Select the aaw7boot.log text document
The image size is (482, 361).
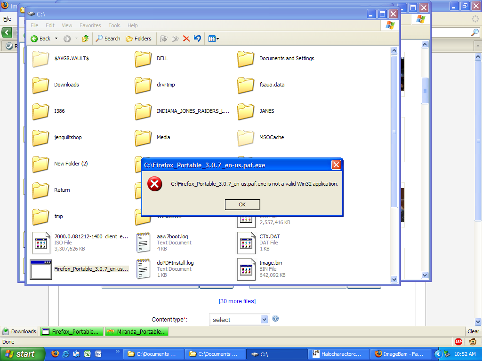coord(164,243)
